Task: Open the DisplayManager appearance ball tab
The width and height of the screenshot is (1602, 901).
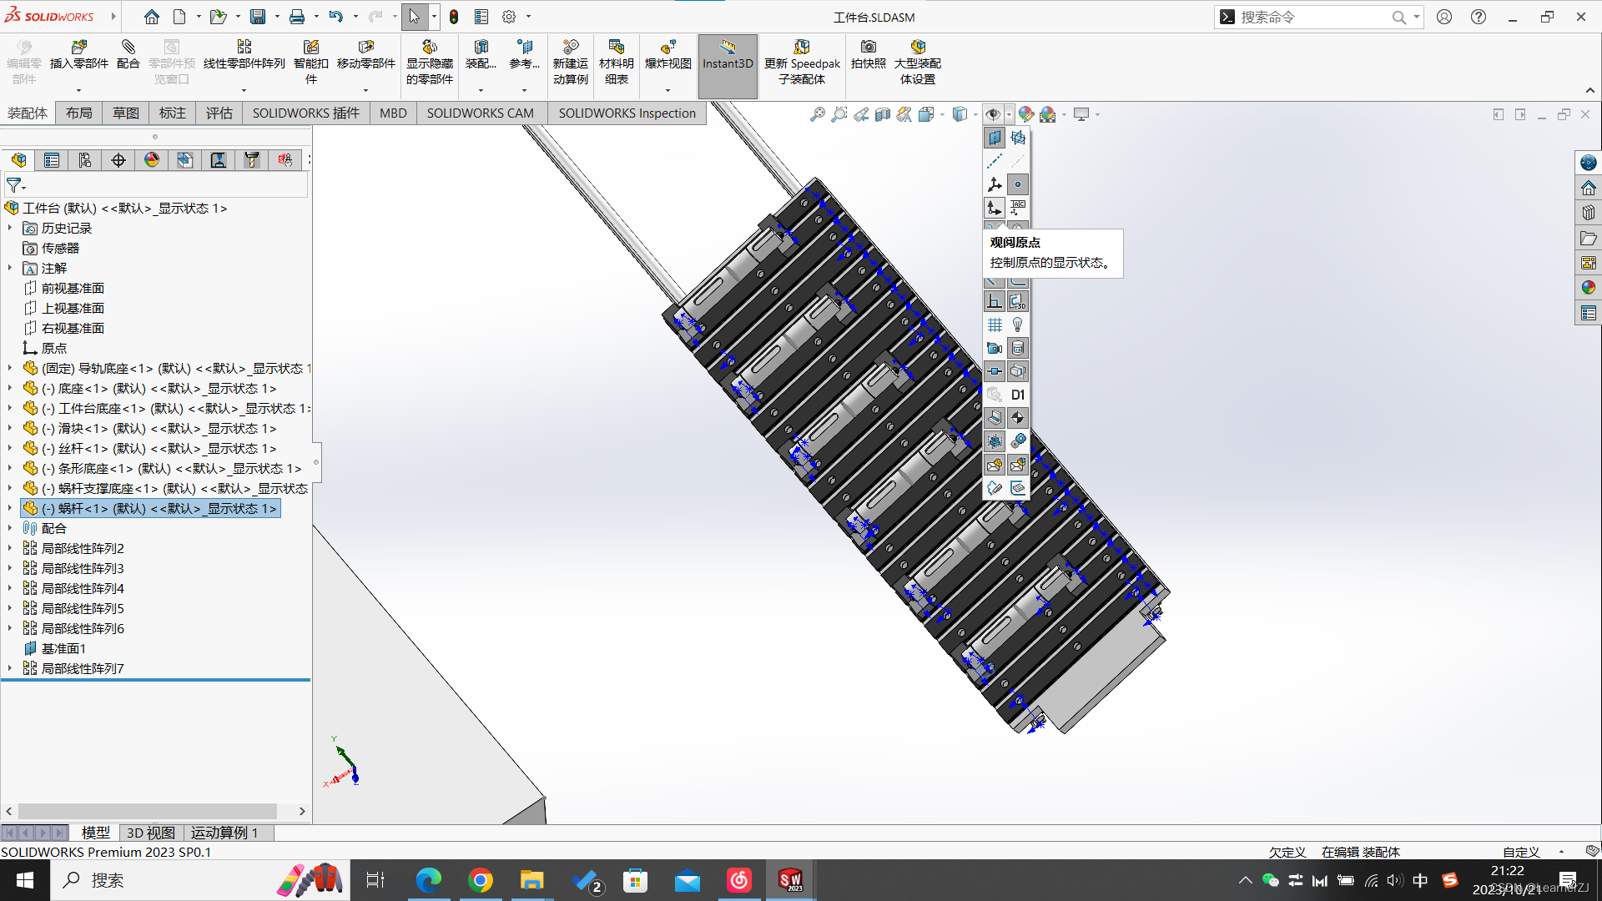Action: click(152, 160)
